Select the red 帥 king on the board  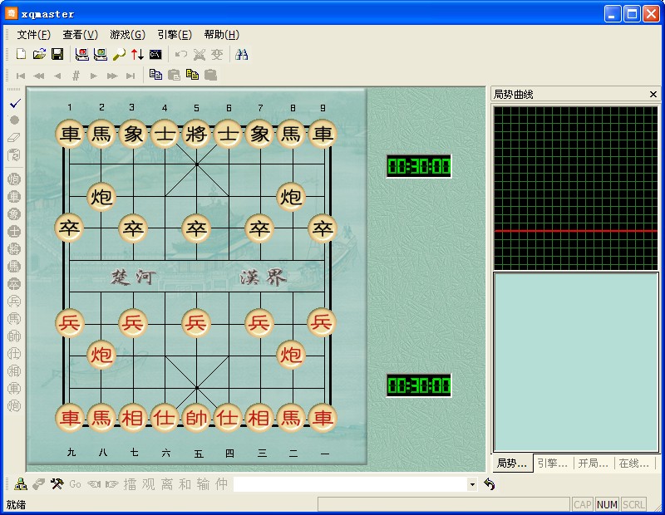196,418
